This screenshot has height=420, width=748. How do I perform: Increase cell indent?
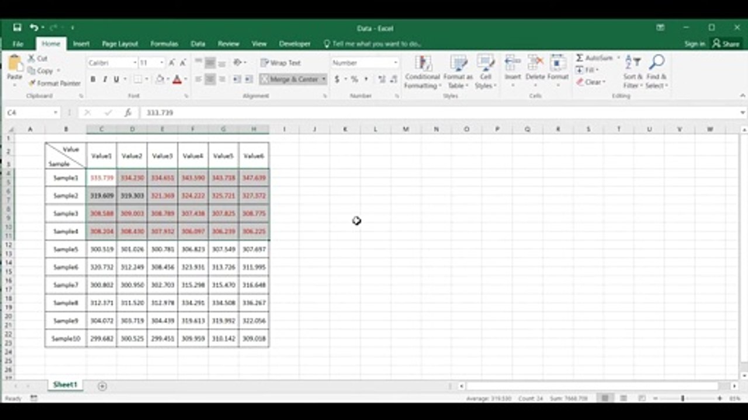point(248,79)
